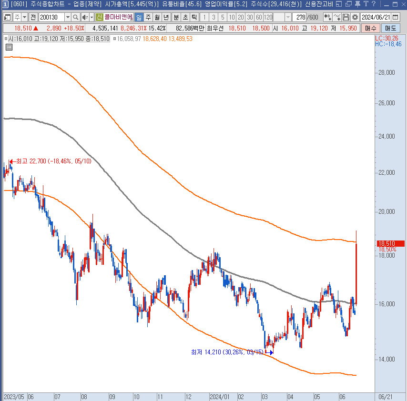Screen dimensions: 407x401
Task: Click the 매도 (sell) button
Action: [x=390, y=28]
